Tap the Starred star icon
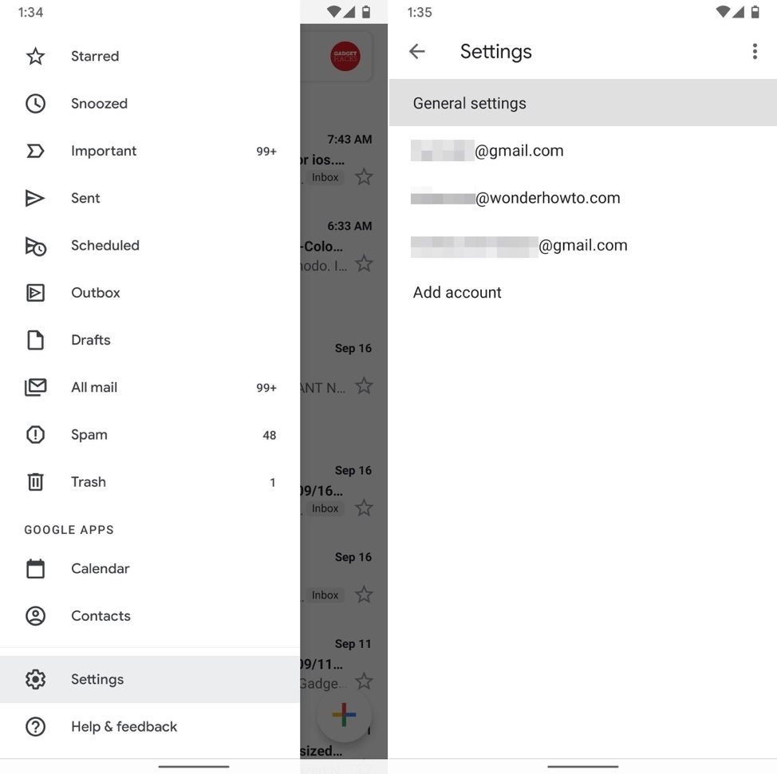This screenshot has width=777, height=774. pos(35,56)
